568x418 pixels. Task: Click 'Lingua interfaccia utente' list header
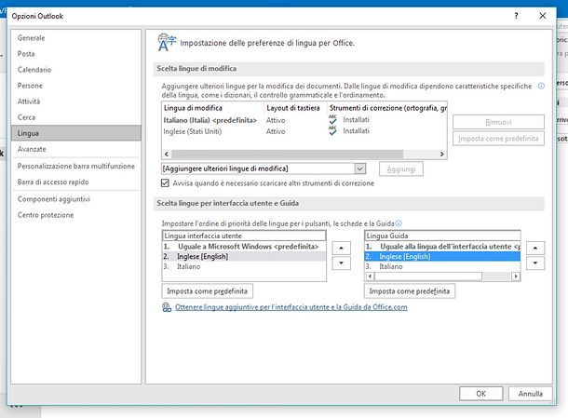click(x=244, y=236)
